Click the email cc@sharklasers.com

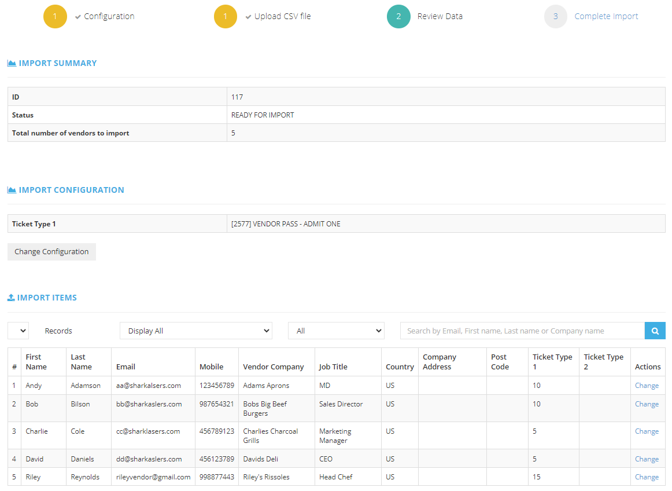[x=148, y=431]
